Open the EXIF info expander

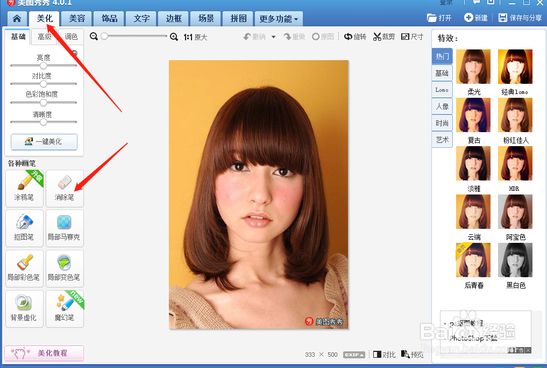click(x=354, y=355)
